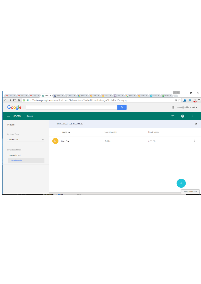Click the Last signed in column header
This screenshot has height=284, width=201.
[111, 132]
